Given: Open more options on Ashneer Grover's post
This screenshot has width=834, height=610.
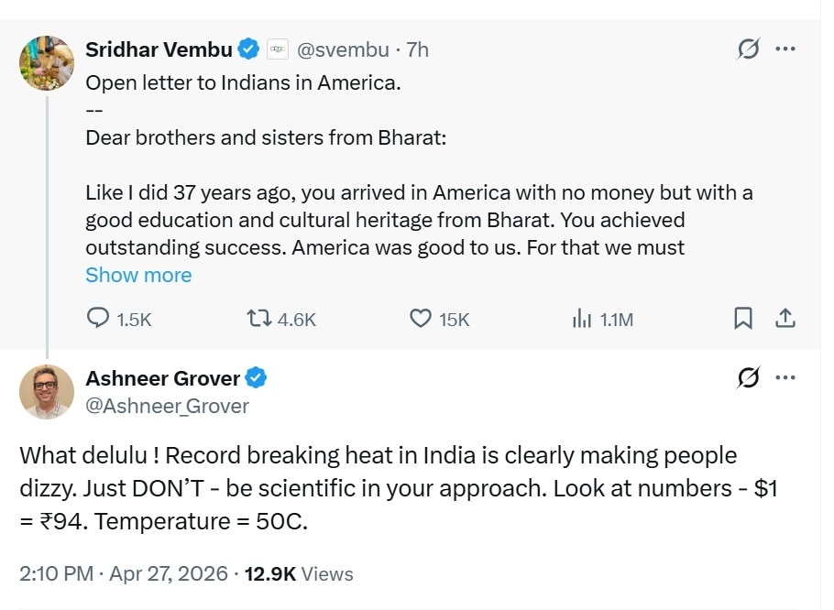Looking at the screenshot, I should click(x=785, y=377).
